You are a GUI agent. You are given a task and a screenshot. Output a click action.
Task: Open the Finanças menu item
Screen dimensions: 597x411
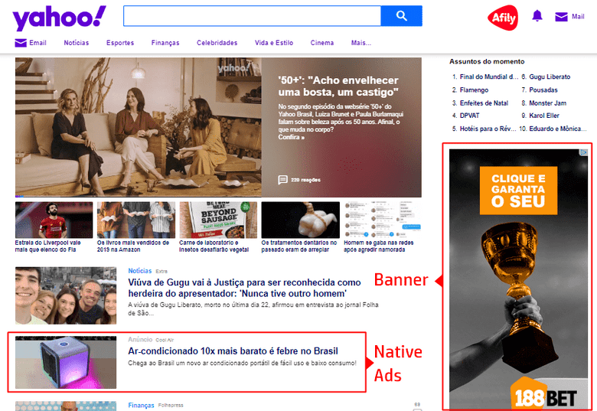point(165,43)
